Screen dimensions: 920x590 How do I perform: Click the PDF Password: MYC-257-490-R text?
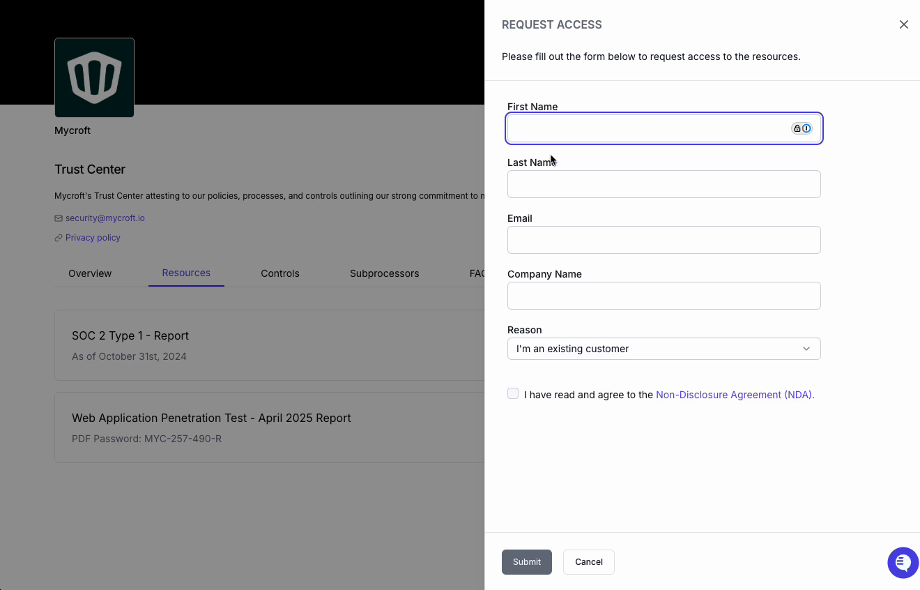[146, 439]
